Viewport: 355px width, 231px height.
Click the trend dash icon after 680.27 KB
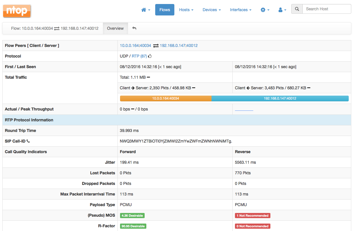pos(309,88)
